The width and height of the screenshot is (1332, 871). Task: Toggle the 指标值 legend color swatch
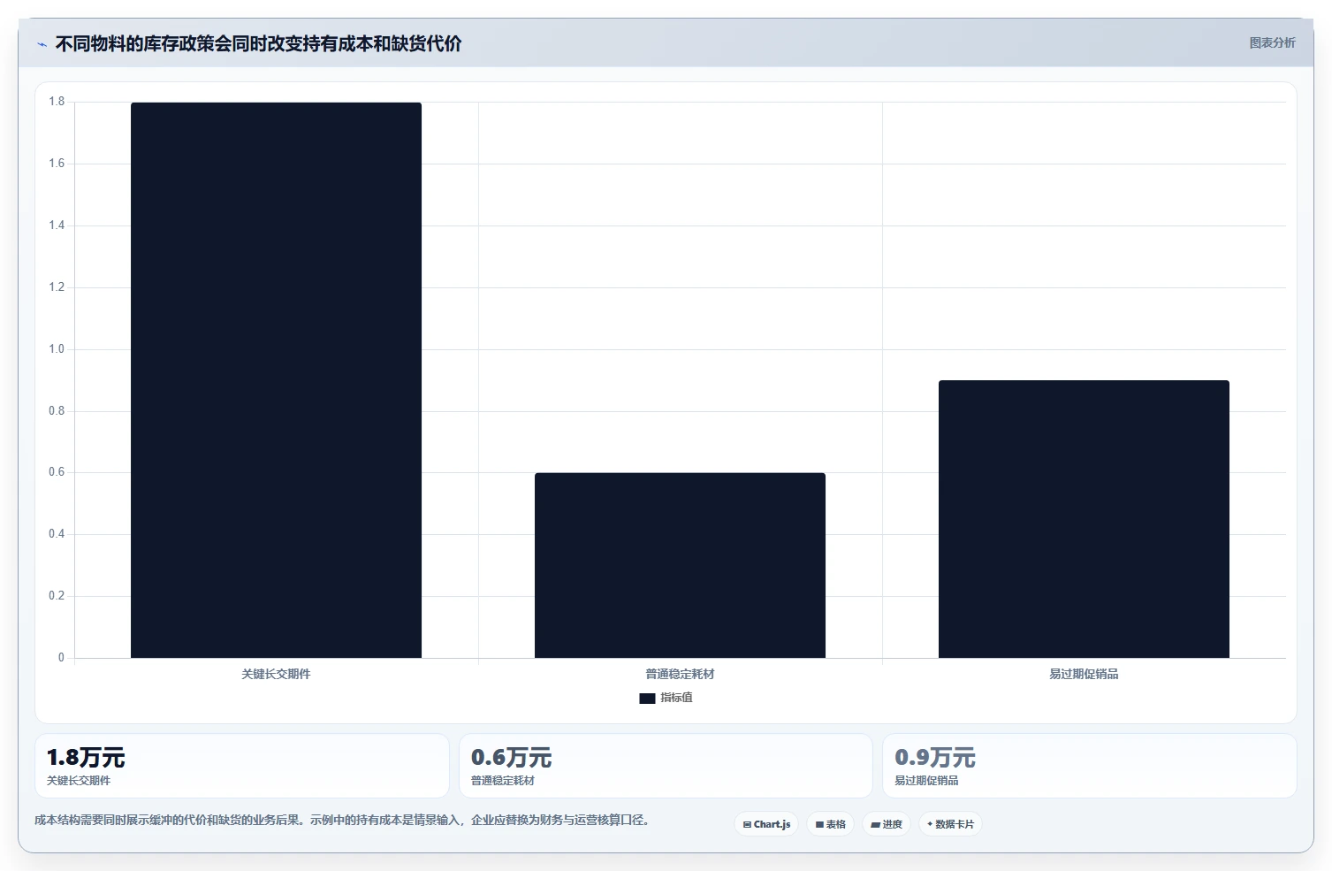(647, 698)
